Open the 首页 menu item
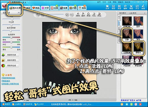This screenshot has height=107, width=148. pyautogui.click(x=99, y=2)
